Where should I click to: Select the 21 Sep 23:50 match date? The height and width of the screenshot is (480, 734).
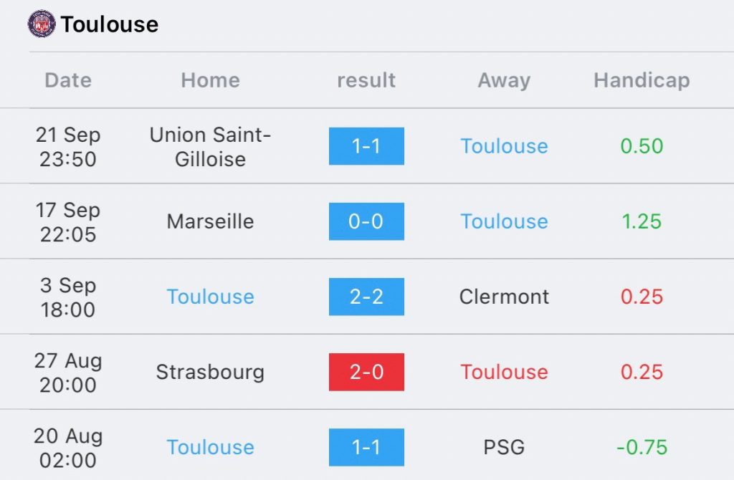pos(68,146)
